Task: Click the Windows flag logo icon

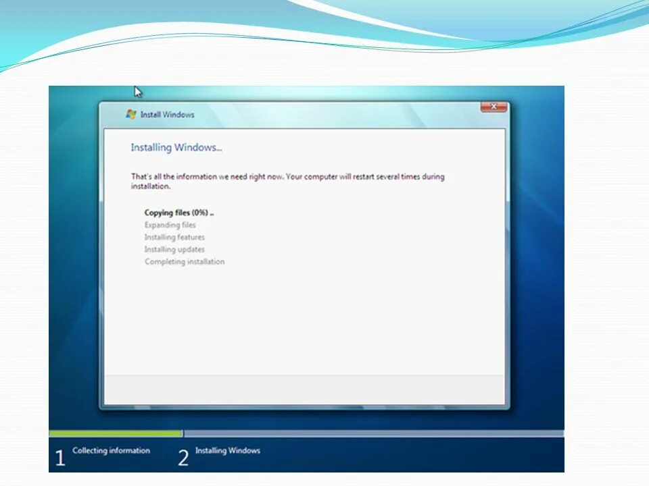Action: pos(131,115)
